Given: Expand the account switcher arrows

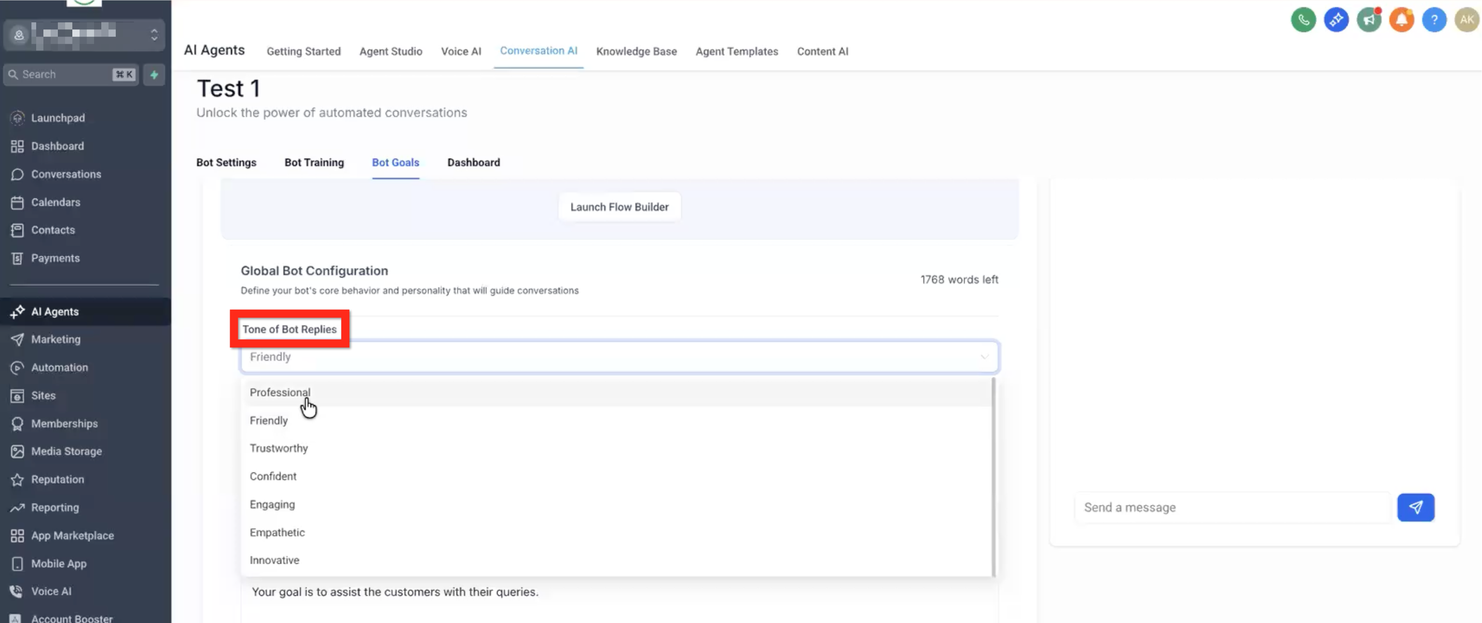Looking at the screenshot, I should (154, 35).
